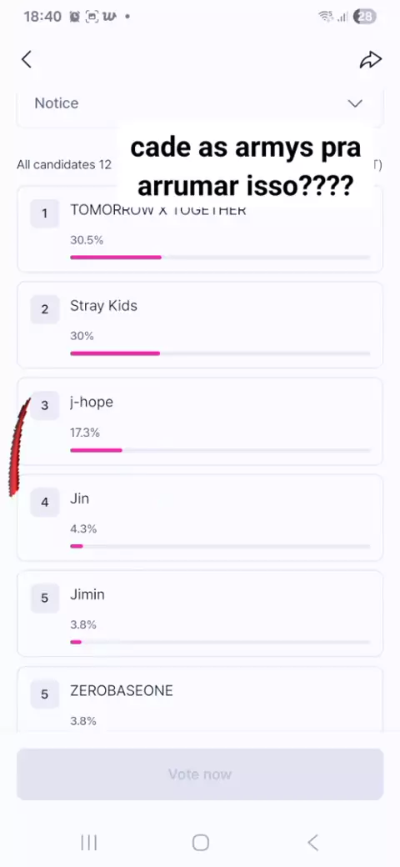Choose j-hope candidate entry
Viewport: 400px width, 867px height.
click(200, 421)
